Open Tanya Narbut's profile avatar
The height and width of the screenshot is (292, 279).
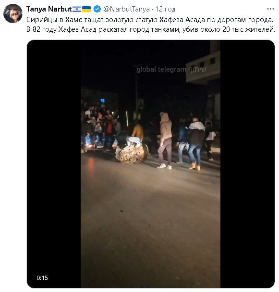pyautogui.click(x=13, y=13)
